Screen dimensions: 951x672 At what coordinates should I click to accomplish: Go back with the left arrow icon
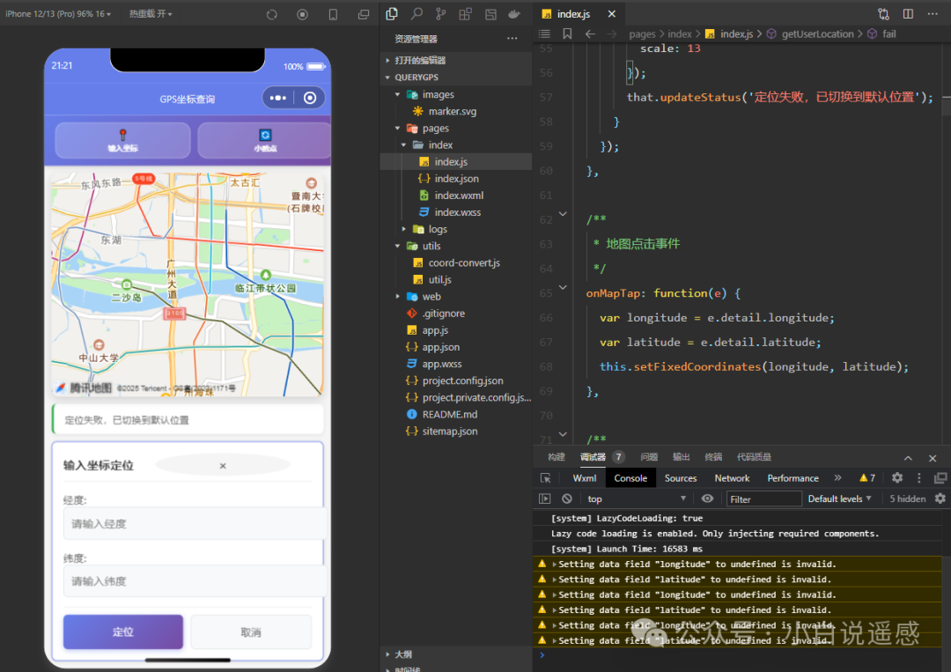(x=589, y=34)
